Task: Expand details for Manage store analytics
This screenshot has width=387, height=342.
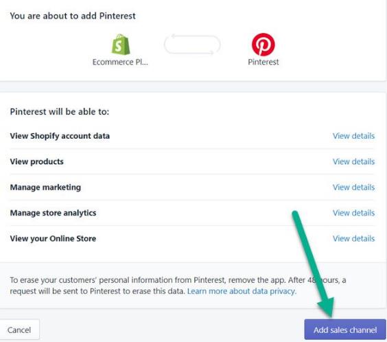Action: pyautogui.click(x=353, y=213)
